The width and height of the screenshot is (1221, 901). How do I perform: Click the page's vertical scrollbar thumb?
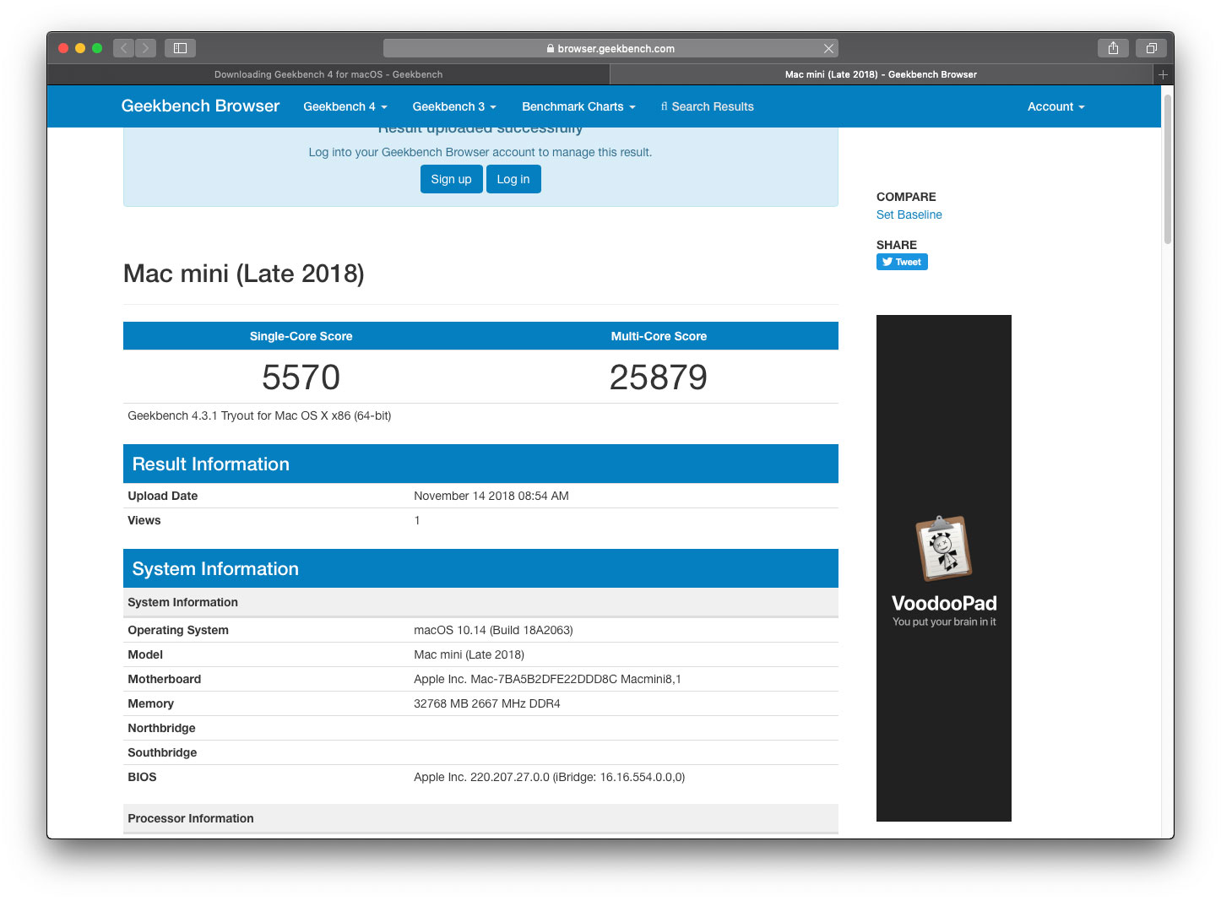1168,169
